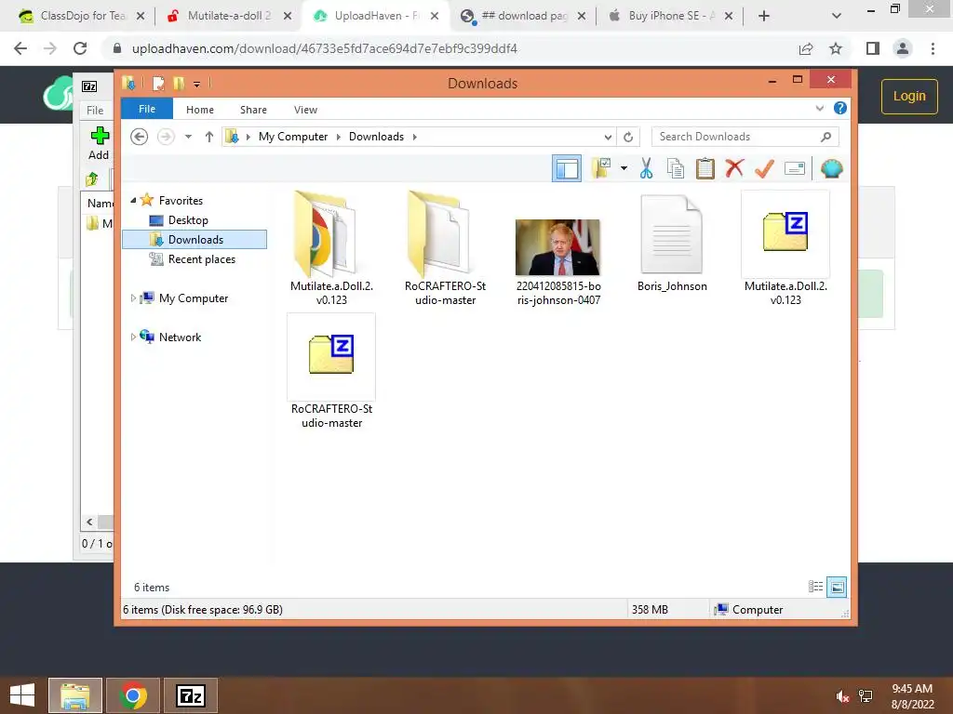Select the RoCRAFTERO-Studio-master folder

point(445,249)
